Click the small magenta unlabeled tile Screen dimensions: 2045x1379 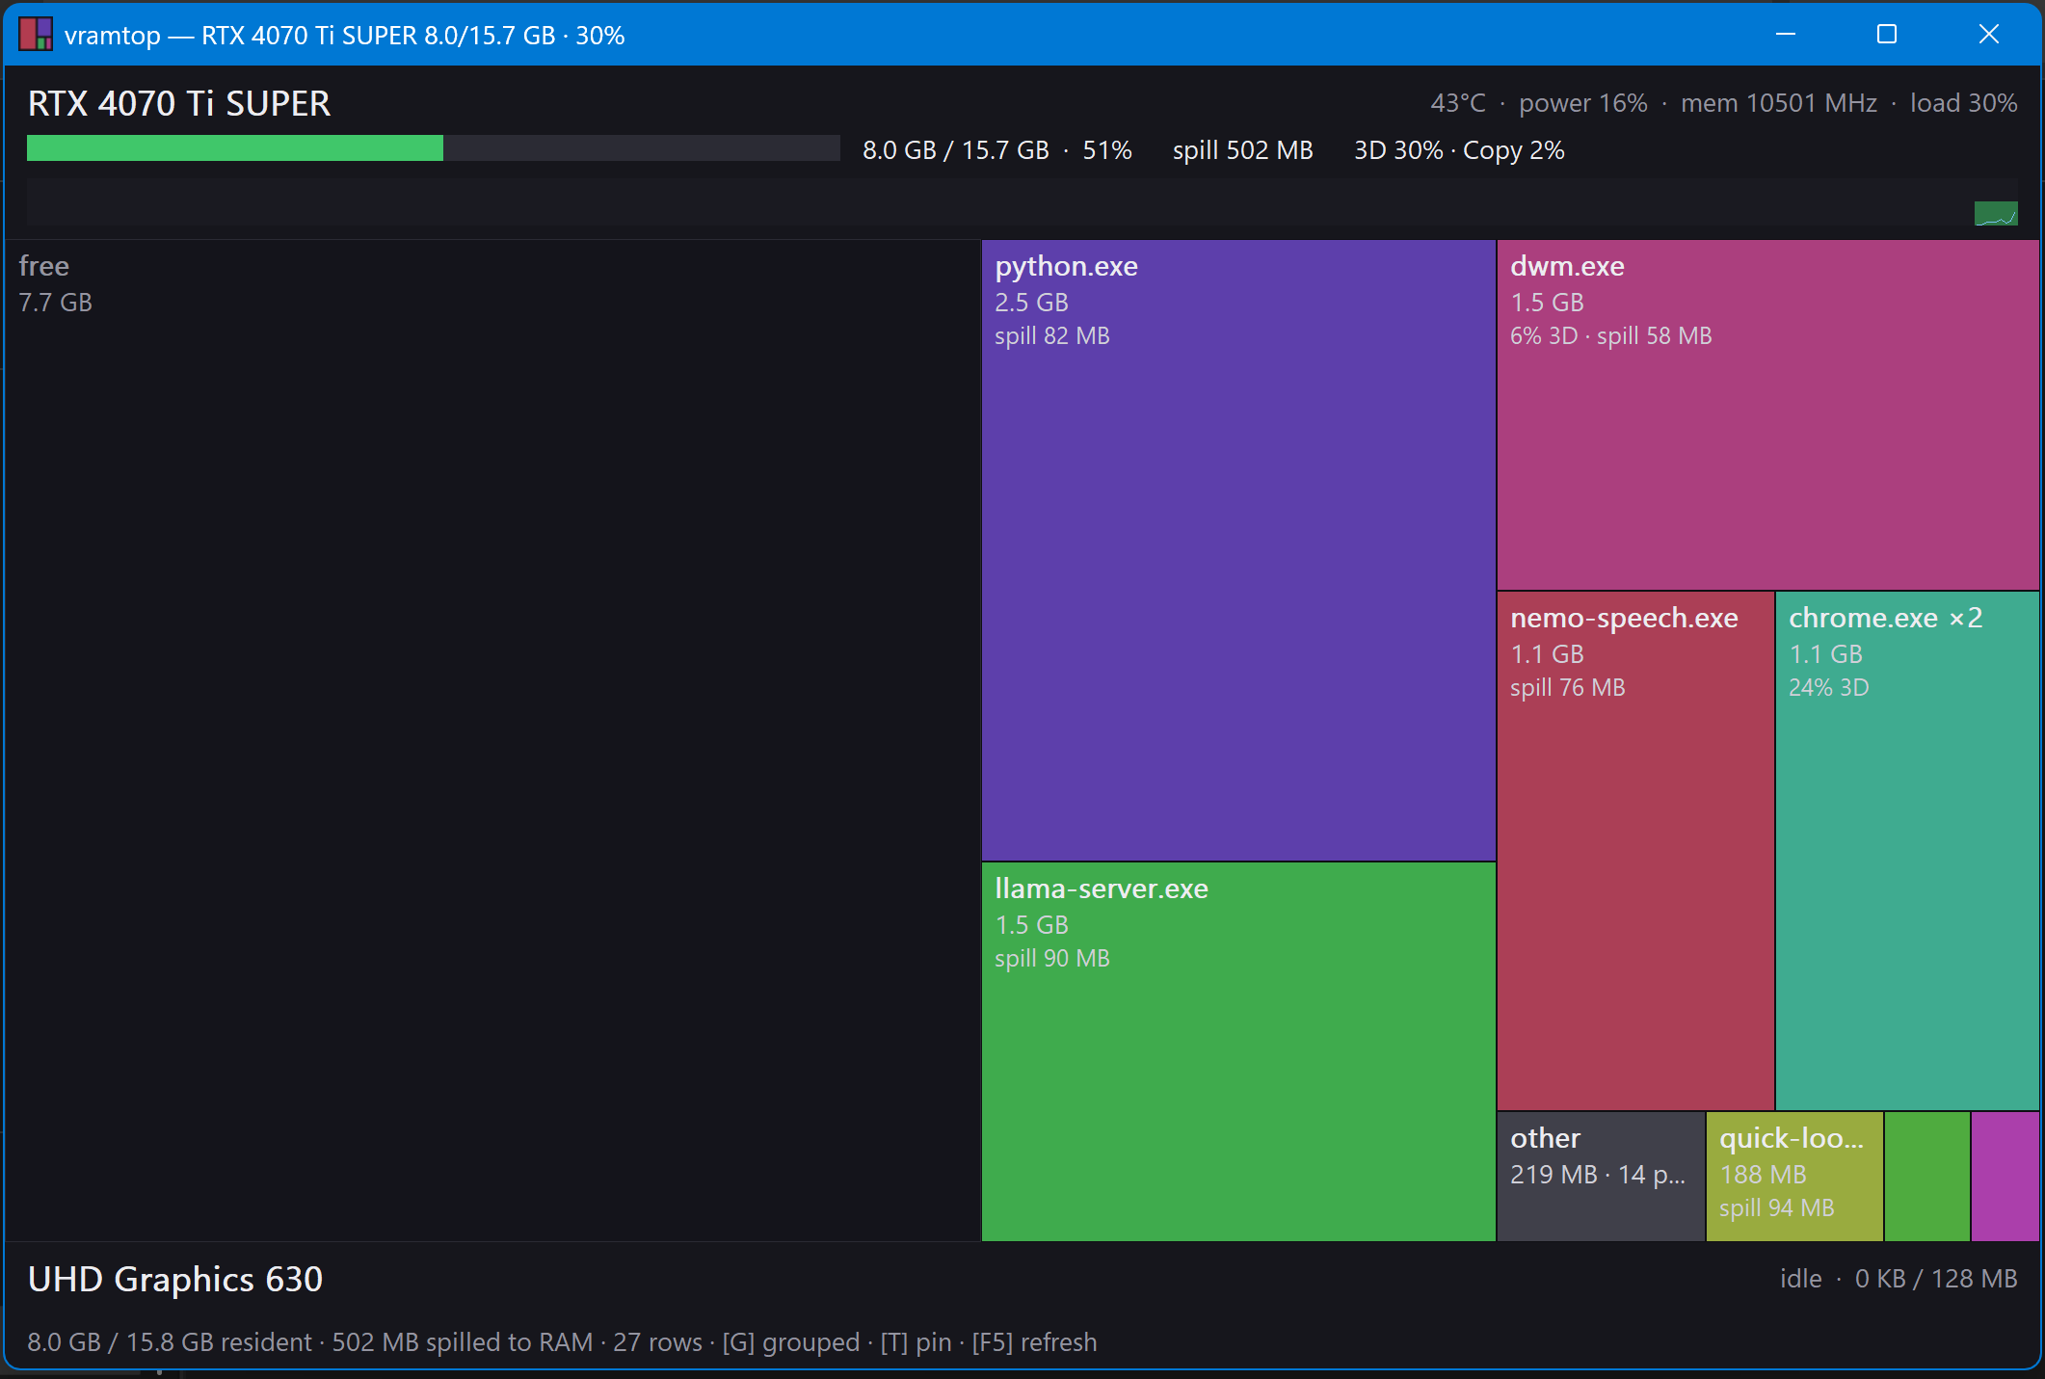[x=2005, y=1177]
